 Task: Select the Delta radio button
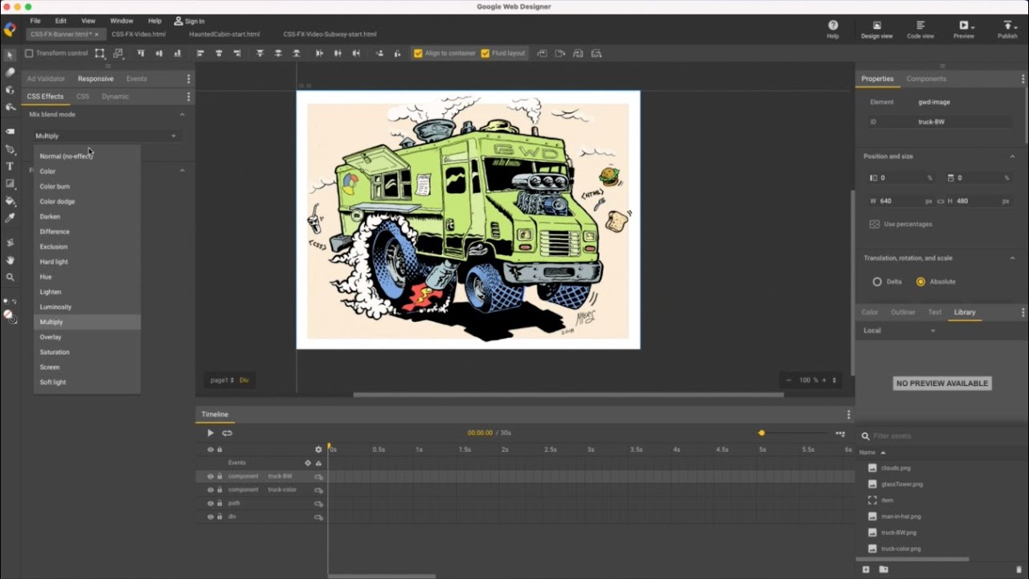(877, 281)
